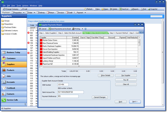
Task: Click the Credit purchases button
Action: click(x=69, y=13)
